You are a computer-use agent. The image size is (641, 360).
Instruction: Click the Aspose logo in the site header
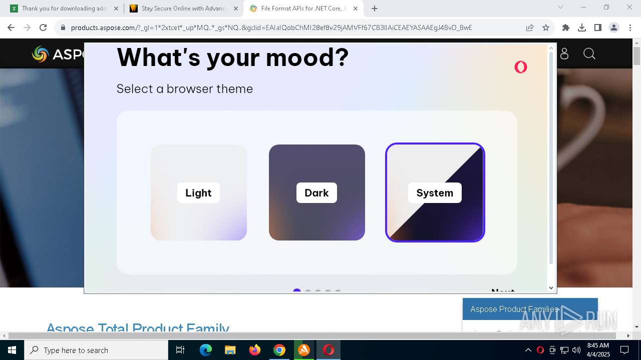click(x=58, y=54)
